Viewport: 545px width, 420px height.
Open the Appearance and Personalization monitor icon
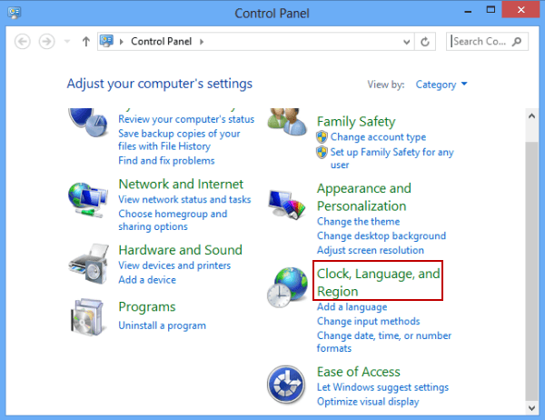(x=287, y=205)
